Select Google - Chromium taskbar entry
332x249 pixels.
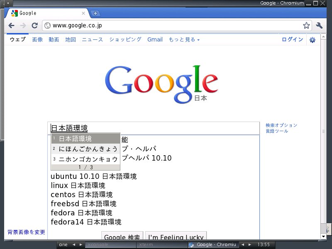click(213, 244)
